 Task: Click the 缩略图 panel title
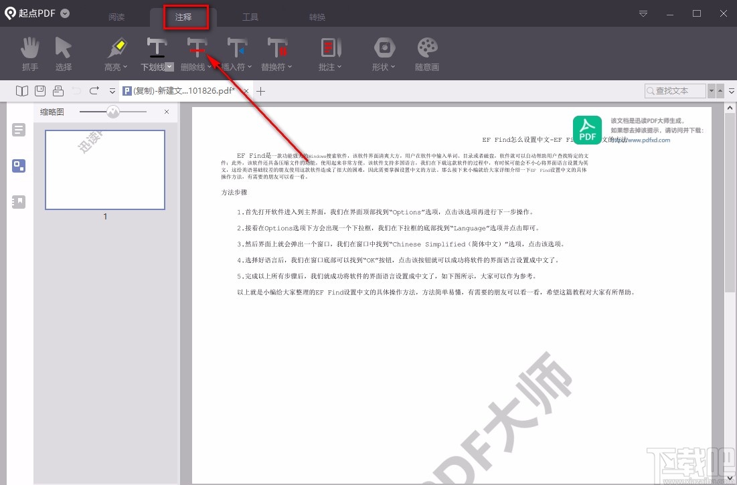(52, 112)
